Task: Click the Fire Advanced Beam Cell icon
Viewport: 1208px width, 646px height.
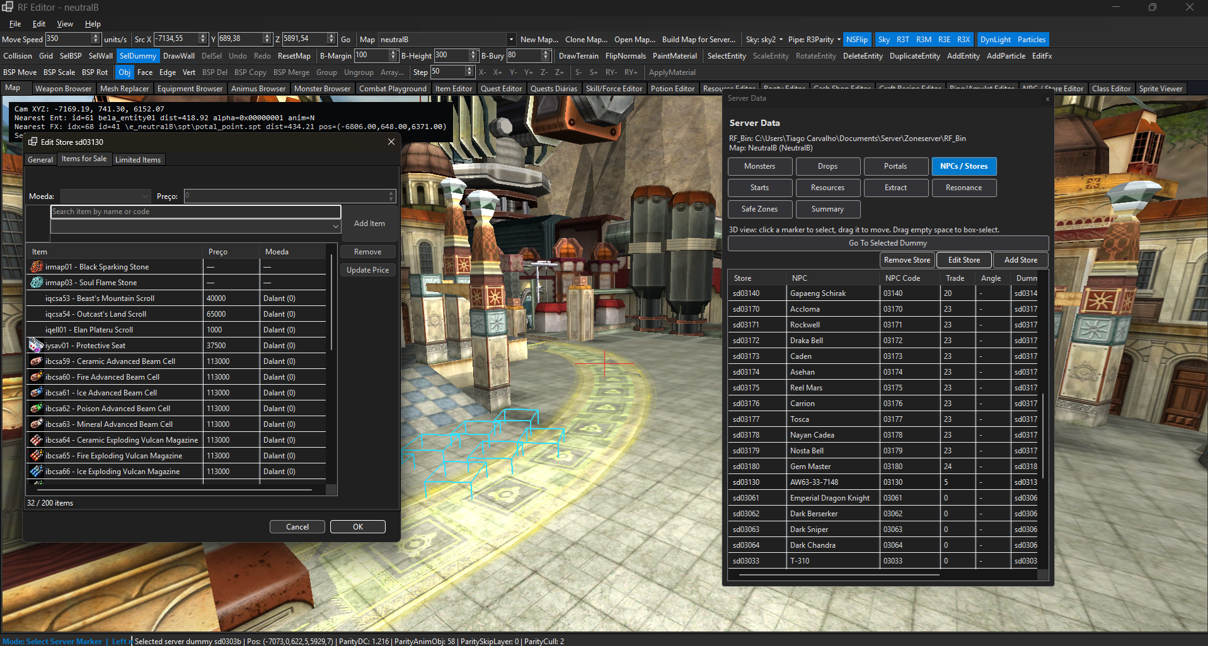Action: 37,377
